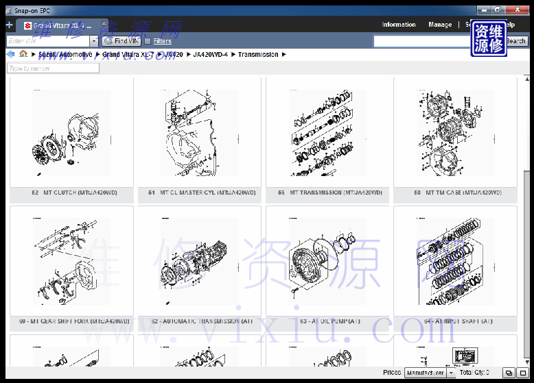Add a new tab with plus icon
The image size is (534, 383).
click(10, 25)
